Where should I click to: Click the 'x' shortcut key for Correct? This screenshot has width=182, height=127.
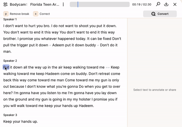point(35,14)
